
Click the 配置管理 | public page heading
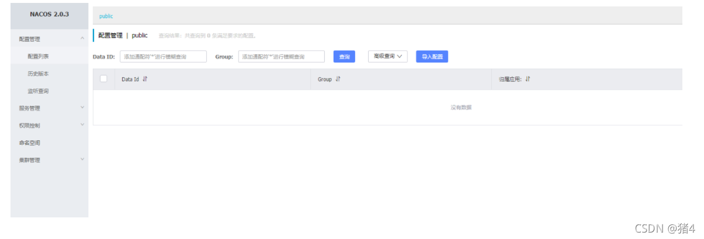[123, 36]
